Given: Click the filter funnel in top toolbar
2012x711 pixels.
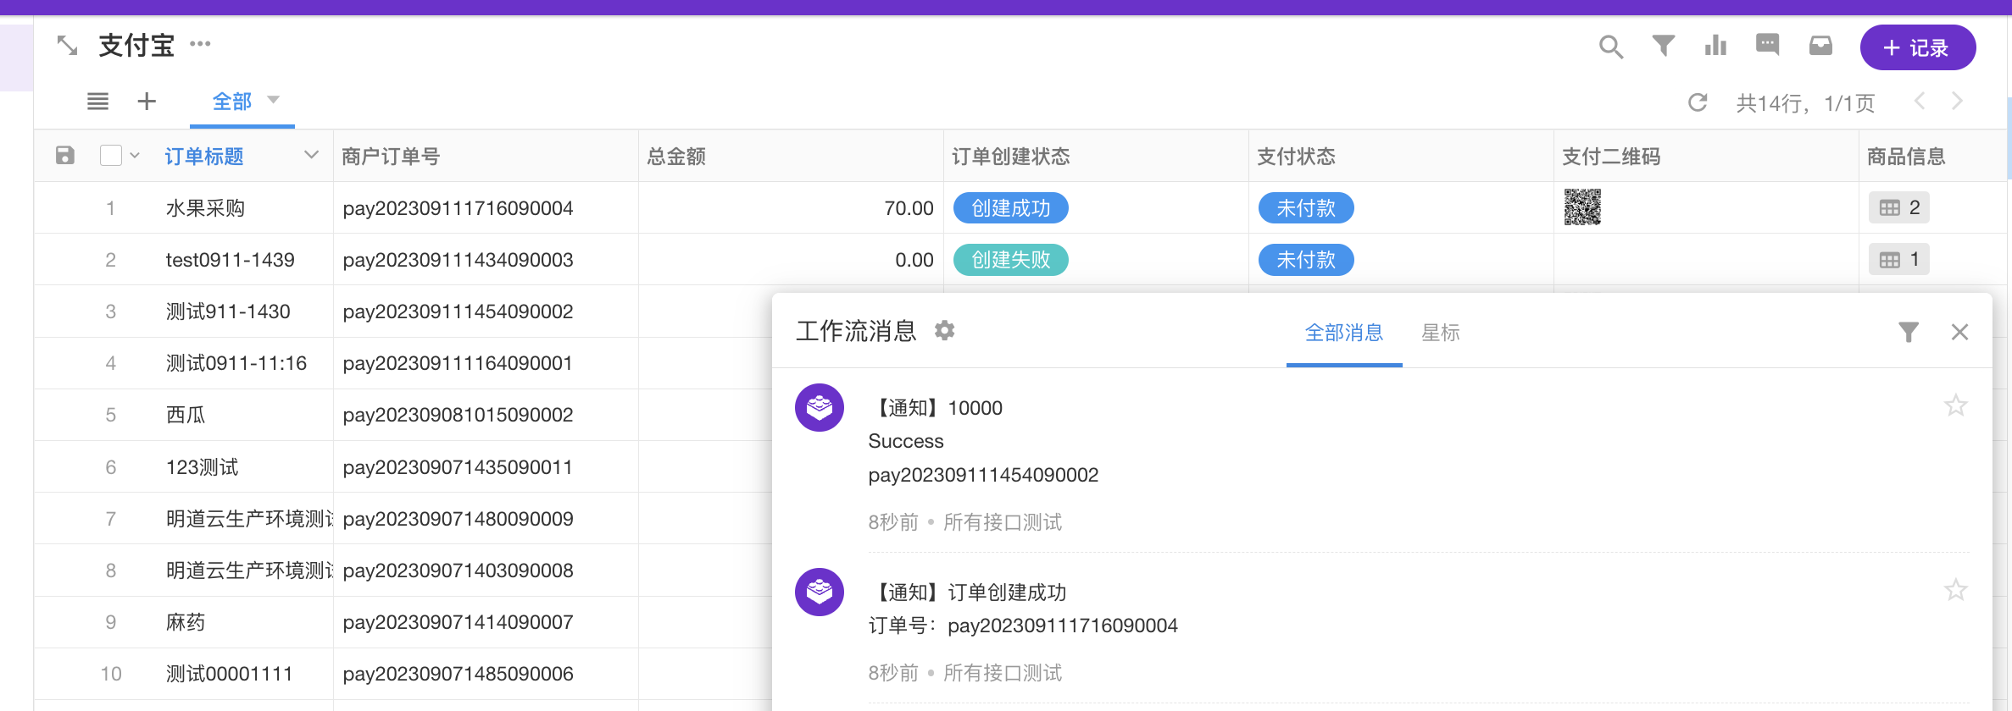Looking at the screenshot, I should click(1663, 46).
